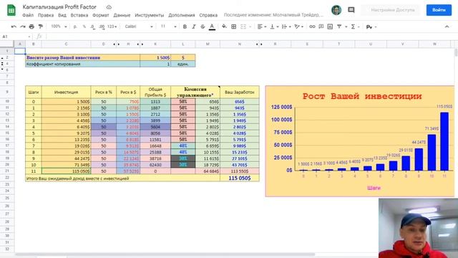458x258 pixels.
Task: Open Google Sheets home via logo
Action: pyautogui.click(x=11, y=10)
